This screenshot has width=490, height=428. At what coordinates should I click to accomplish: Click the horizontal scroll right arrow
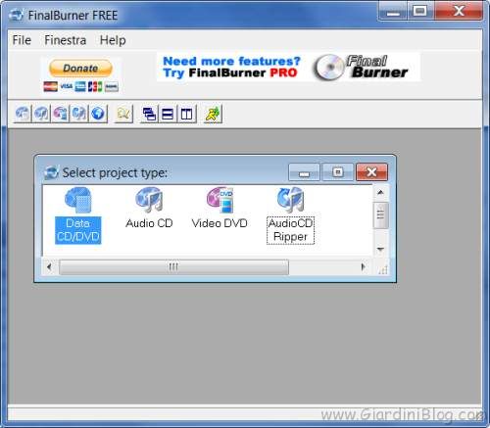[363, 267]
